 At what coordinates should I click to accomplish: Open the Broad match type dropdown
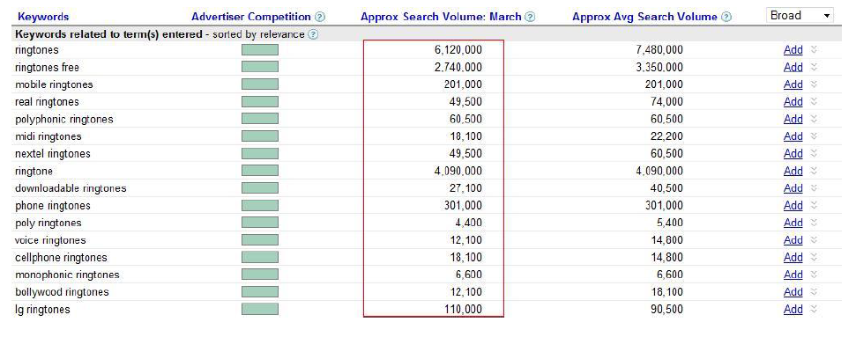coord(800,15)
